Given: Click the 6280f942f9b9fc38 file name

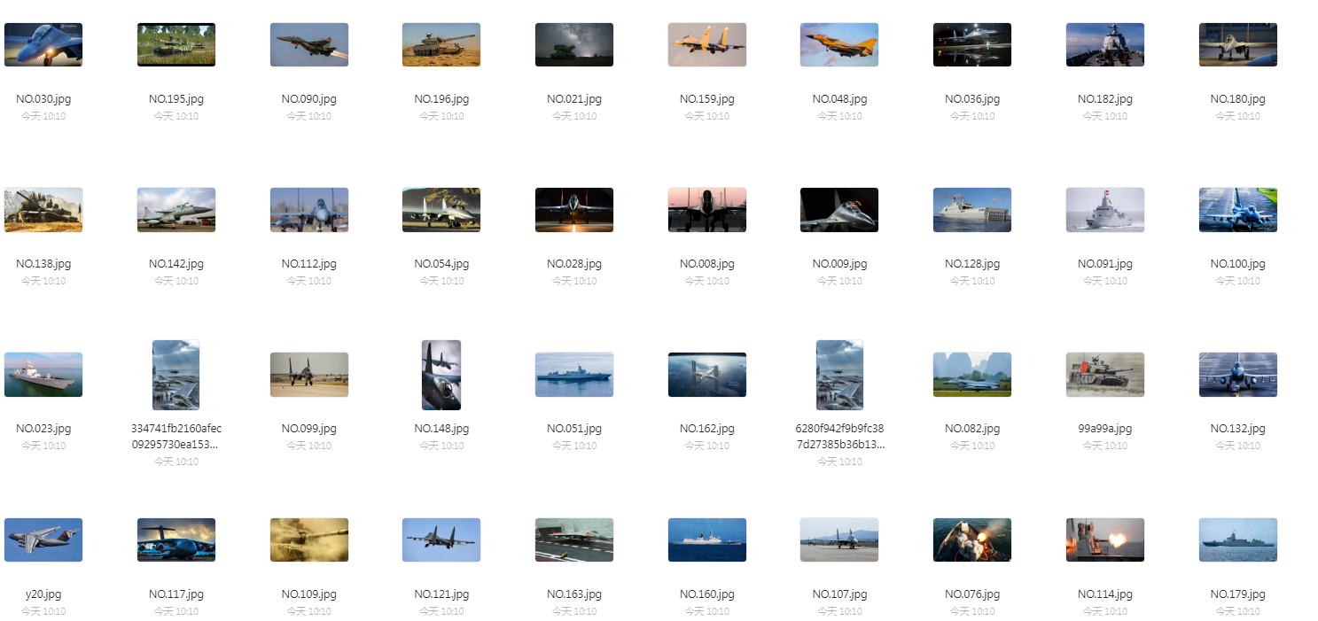Looking at the screenshot, I should point(839,437).
